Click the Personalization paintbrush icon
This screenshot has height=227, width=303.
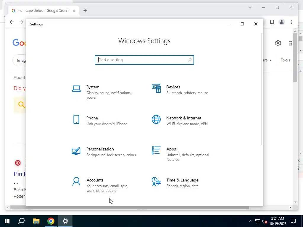click(76, 151)
